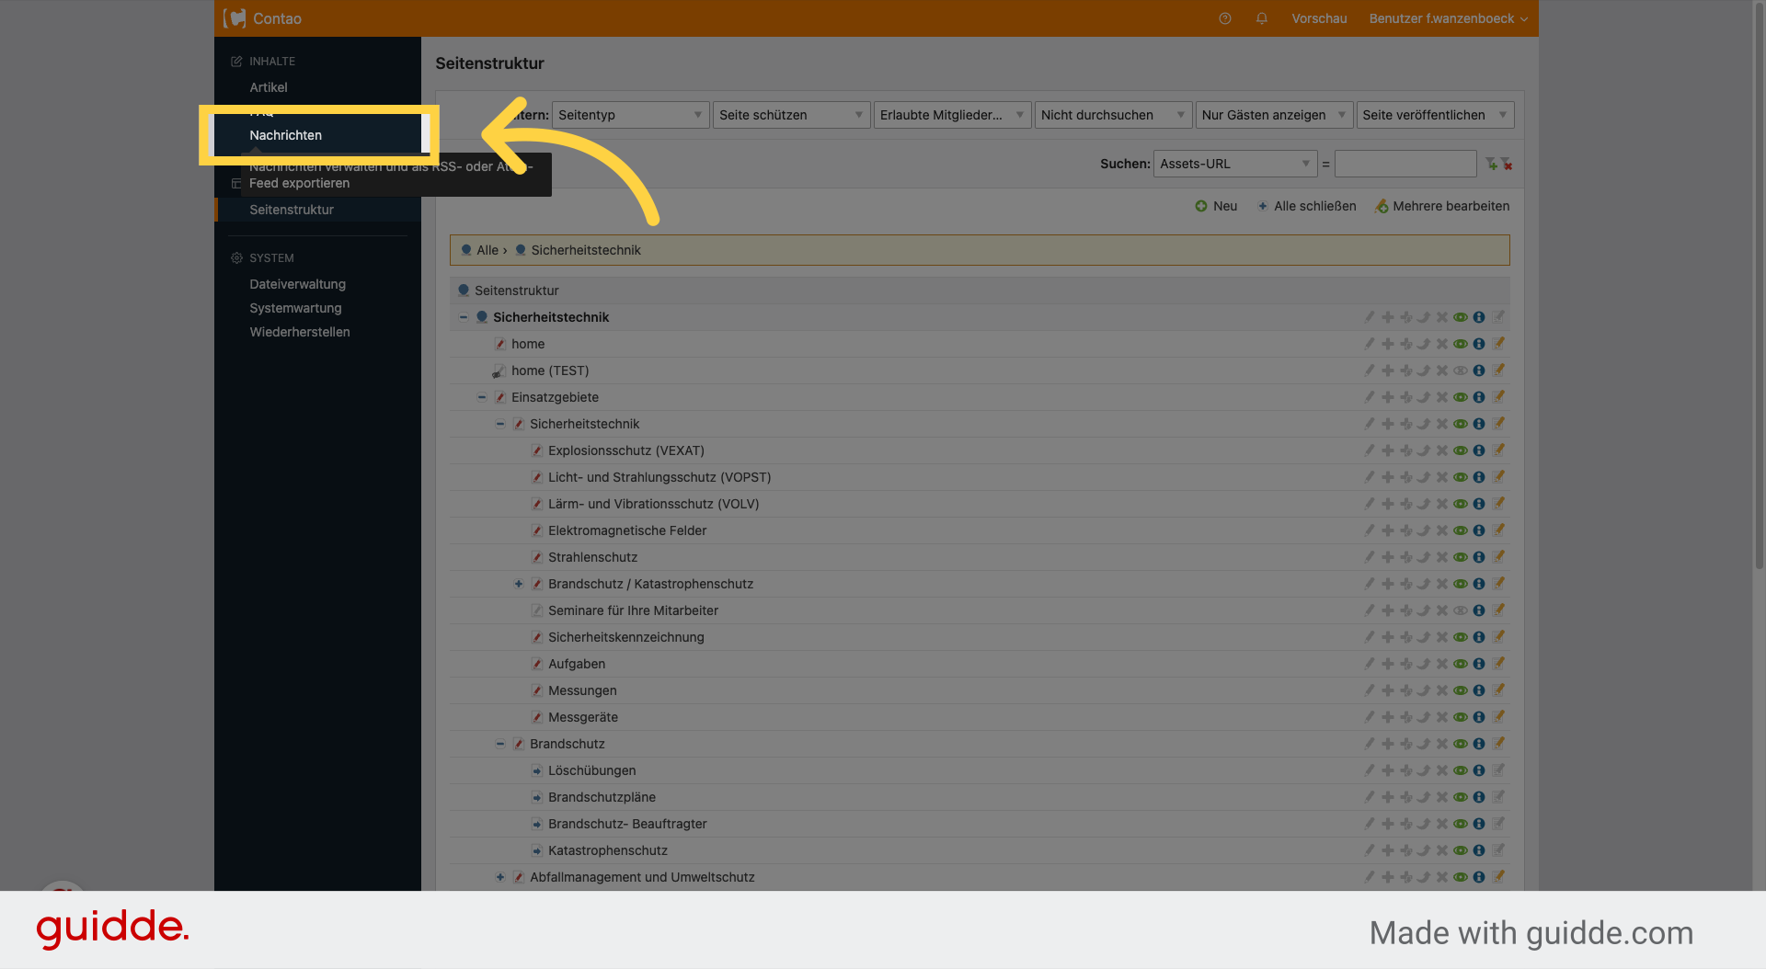Edit settings of the Einsatzgebiete page
This screenshot has height=969, width=1766.
[x=1370, y=397]
